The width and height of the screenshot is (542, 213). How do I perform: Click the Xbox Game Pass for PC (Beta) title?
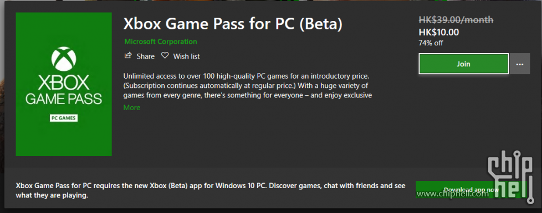tap(233, 24)
